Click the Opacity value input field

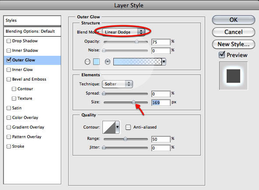pyautogui.click(x=161, y=42)
